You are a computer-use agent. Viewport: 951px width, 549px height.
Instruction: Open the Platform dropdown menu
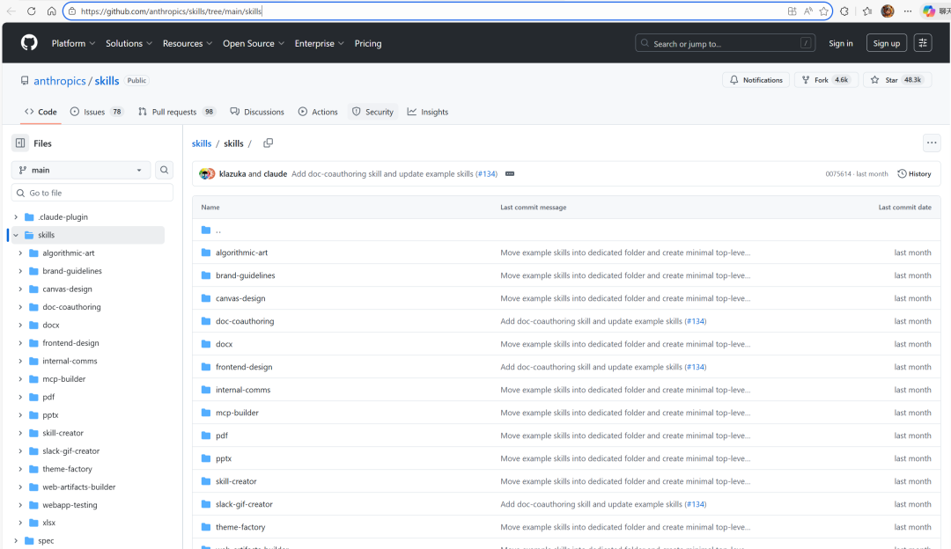pos(73,44)
